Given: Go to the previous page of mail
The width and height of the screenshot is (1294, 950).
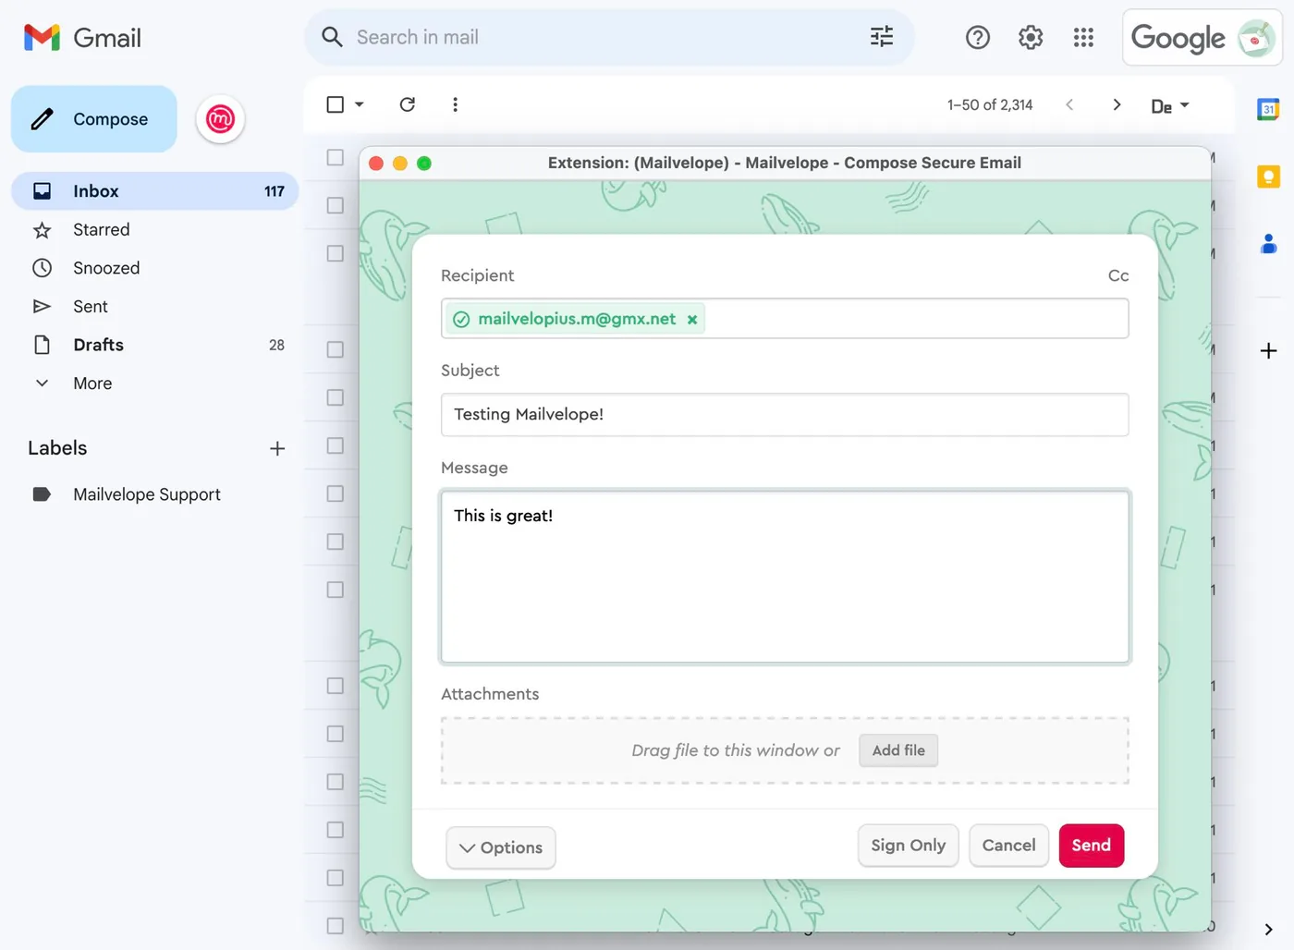Looking at the screenshot, I should 1069,104.
